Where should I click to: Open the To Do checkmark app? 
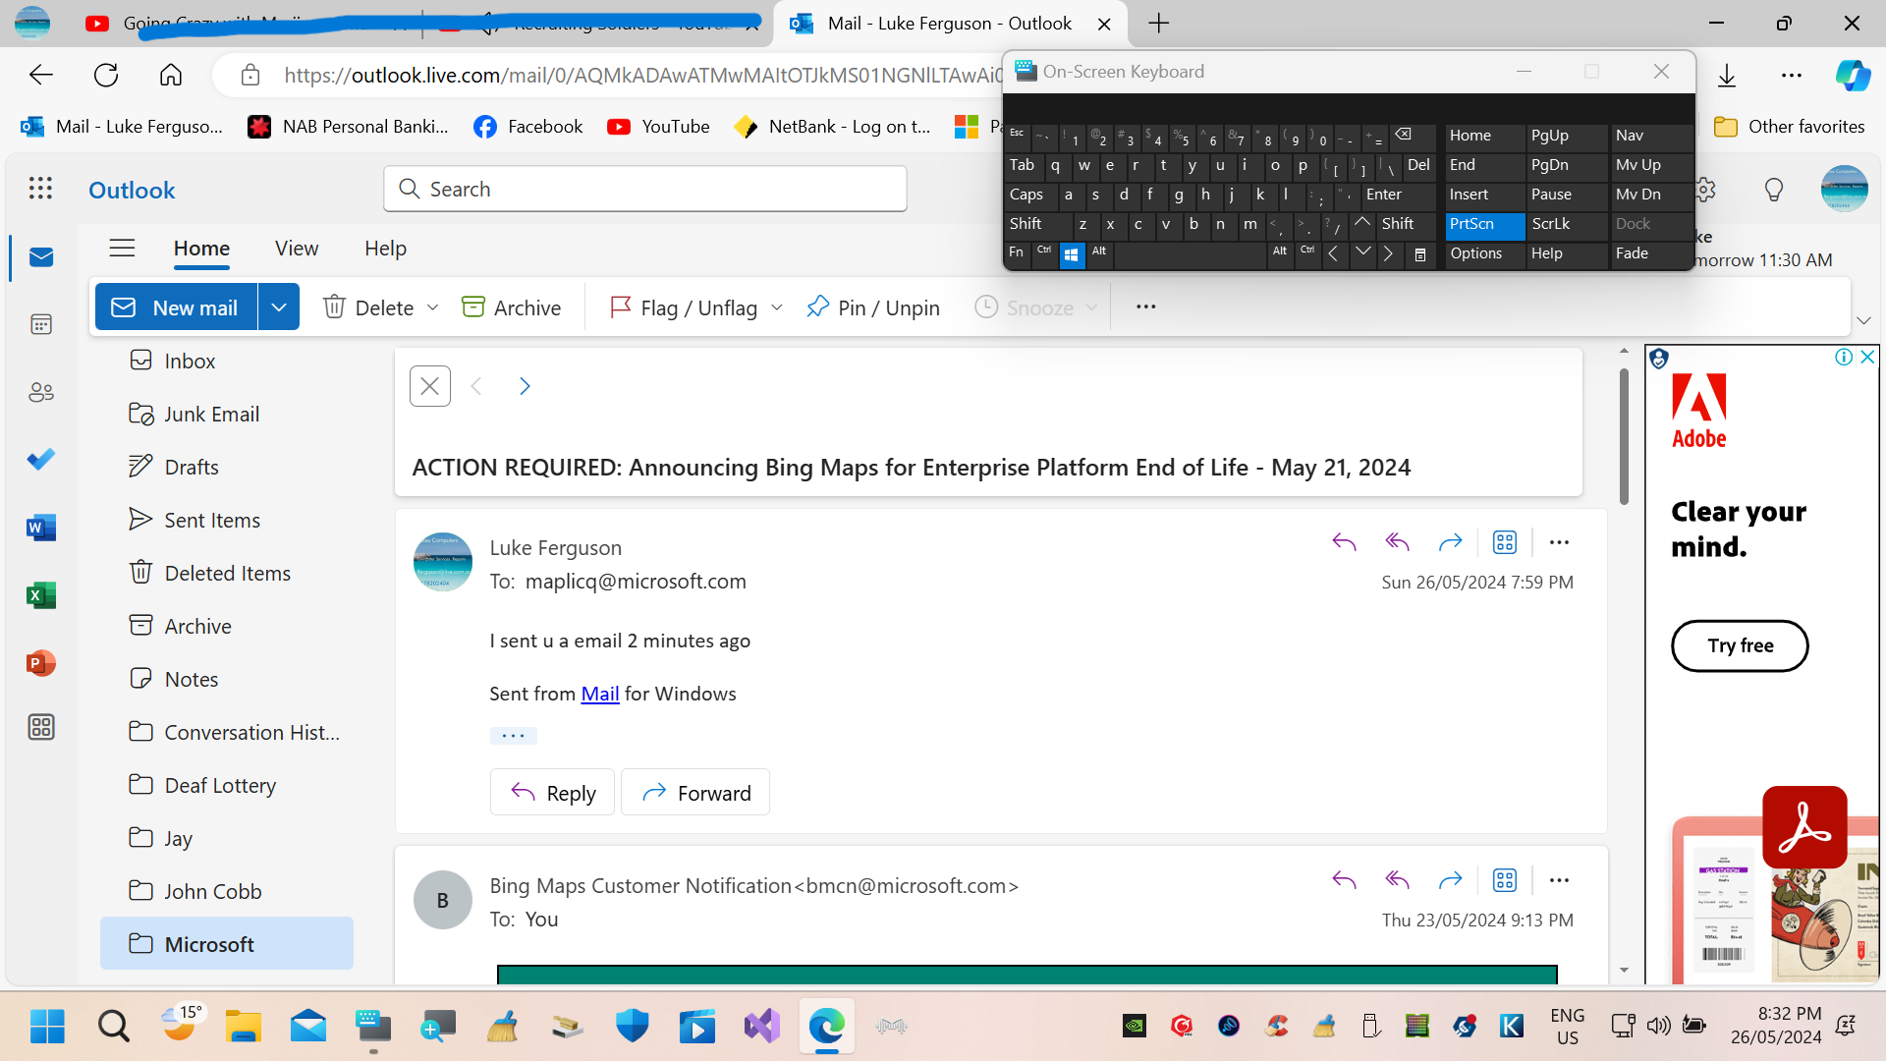41,460
